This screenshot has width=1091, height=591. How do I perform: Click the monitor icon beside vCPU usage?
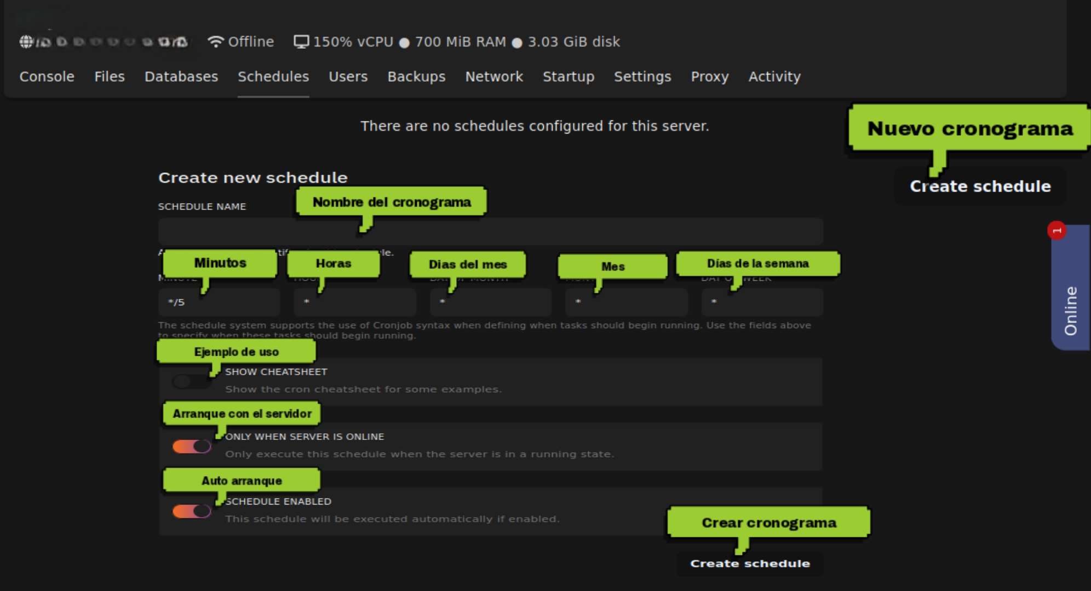301,42
